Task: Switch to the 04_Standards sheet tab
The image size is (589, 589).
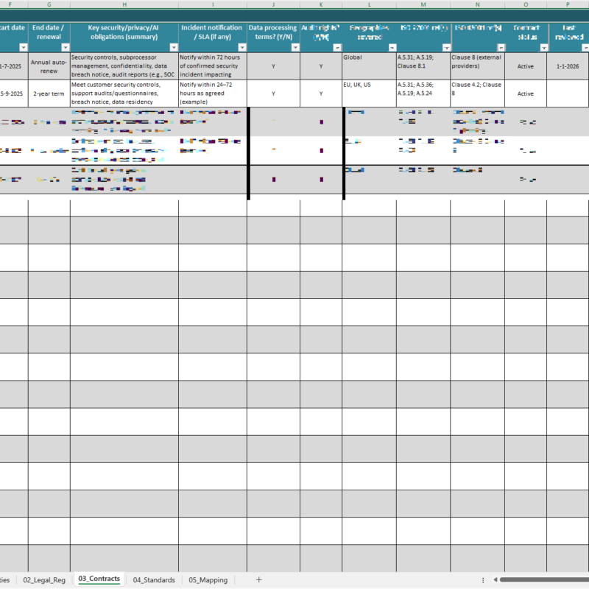Action: 153,579
